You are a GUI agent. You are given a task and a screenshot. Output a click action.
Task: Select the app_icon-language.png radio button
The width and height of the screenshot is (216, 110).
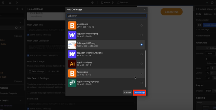[141, 83]
